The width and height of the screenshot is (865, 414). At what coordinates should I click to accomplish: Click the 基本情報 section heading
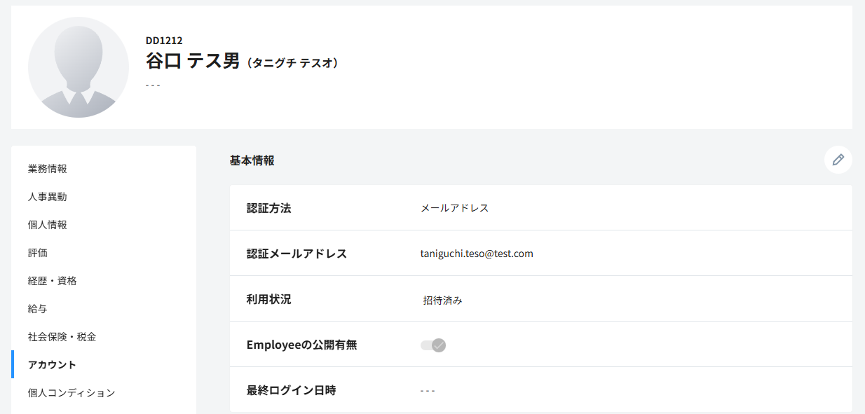(252, 160)
